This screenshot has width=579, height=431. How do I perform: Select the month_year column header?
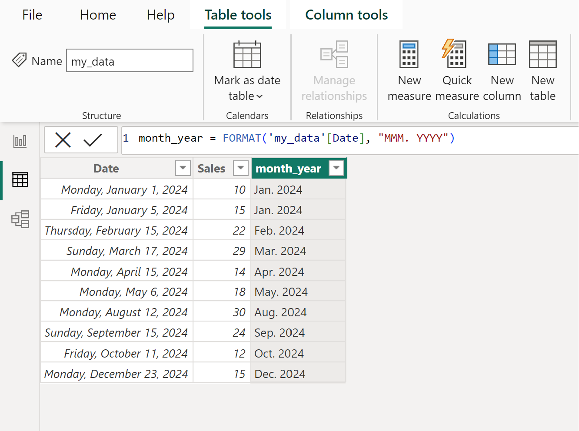288,168
